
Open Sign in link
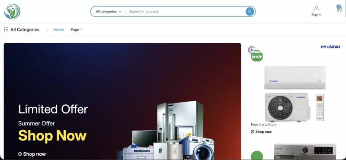316,15
